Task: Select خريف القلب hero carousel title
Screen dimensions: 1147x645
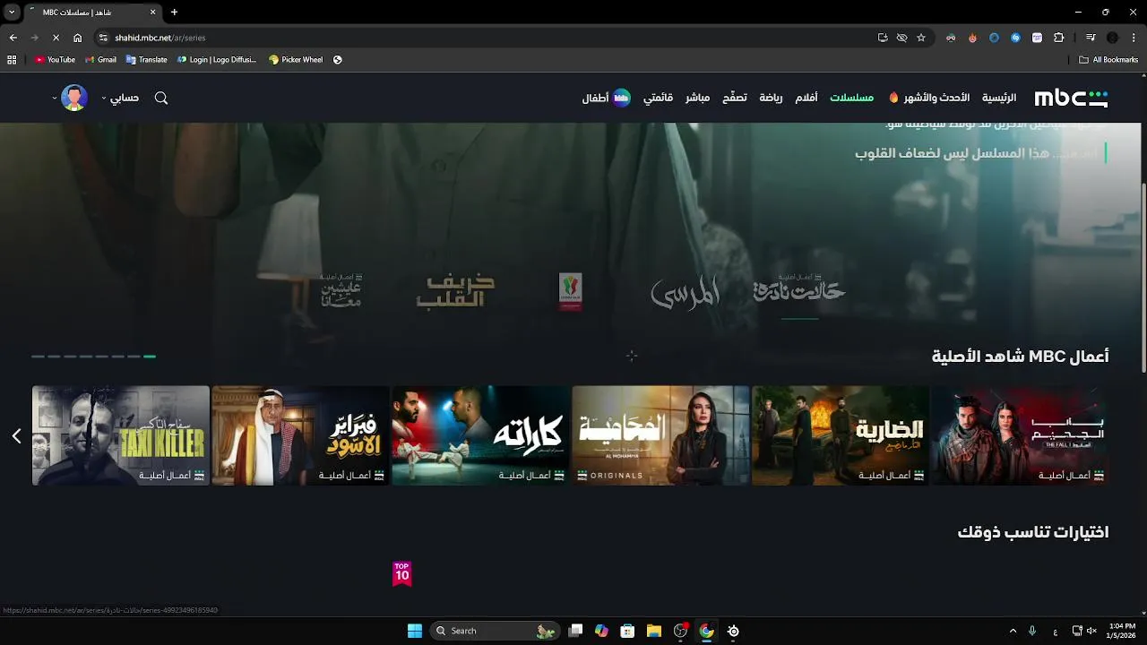Action: tap(455, 291)
